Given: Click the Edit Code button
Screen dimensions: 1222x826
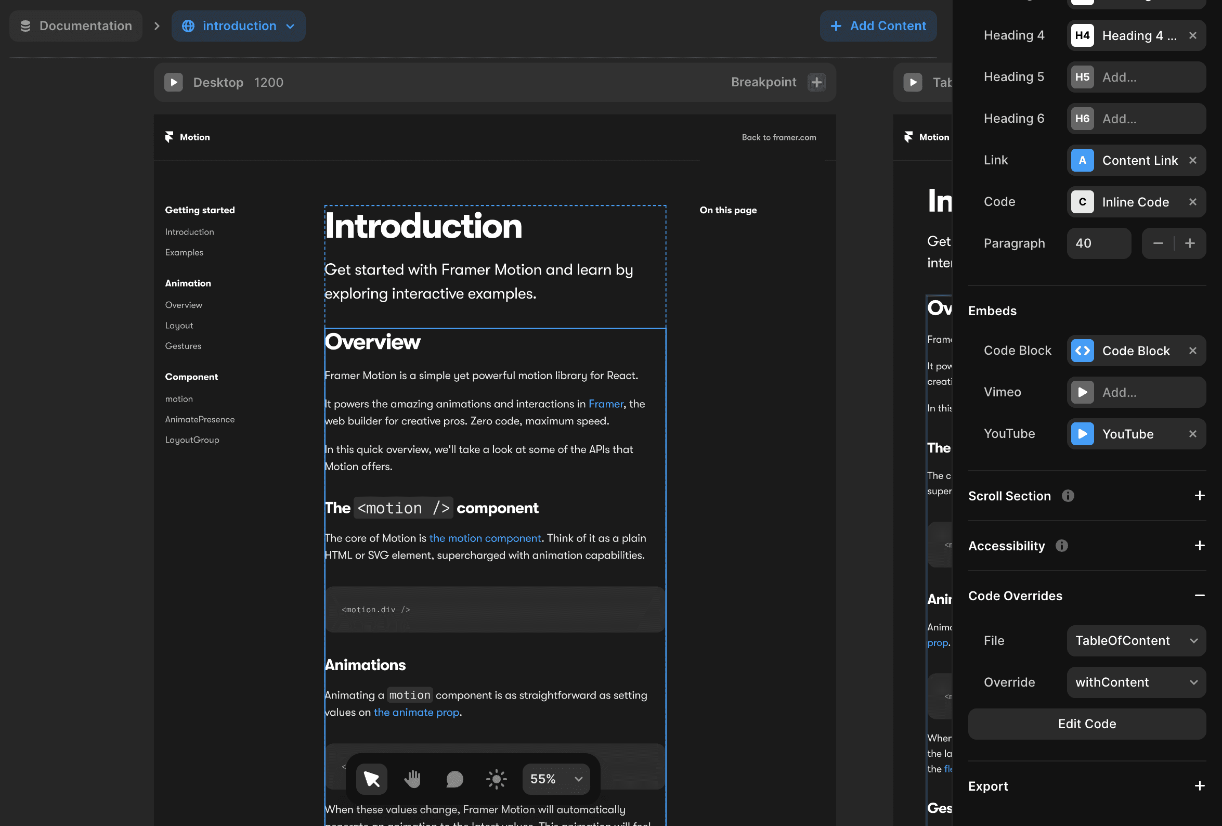Looking at the screenshot, I should point(1087,724).
